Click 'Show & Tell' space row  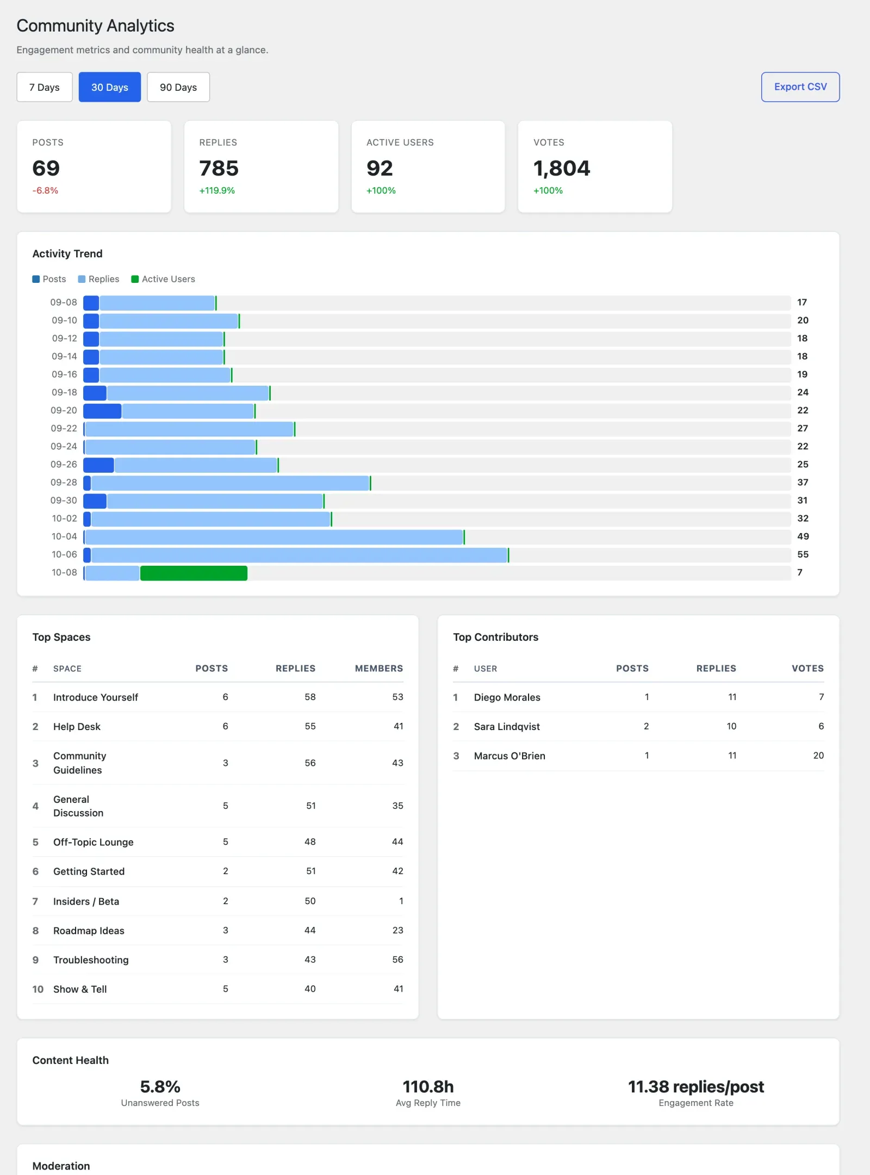[217, 989]
